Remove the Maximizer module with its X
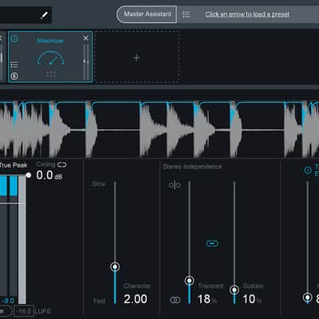The height and width of the screenshot is (319, 319). tap(85, 38)
